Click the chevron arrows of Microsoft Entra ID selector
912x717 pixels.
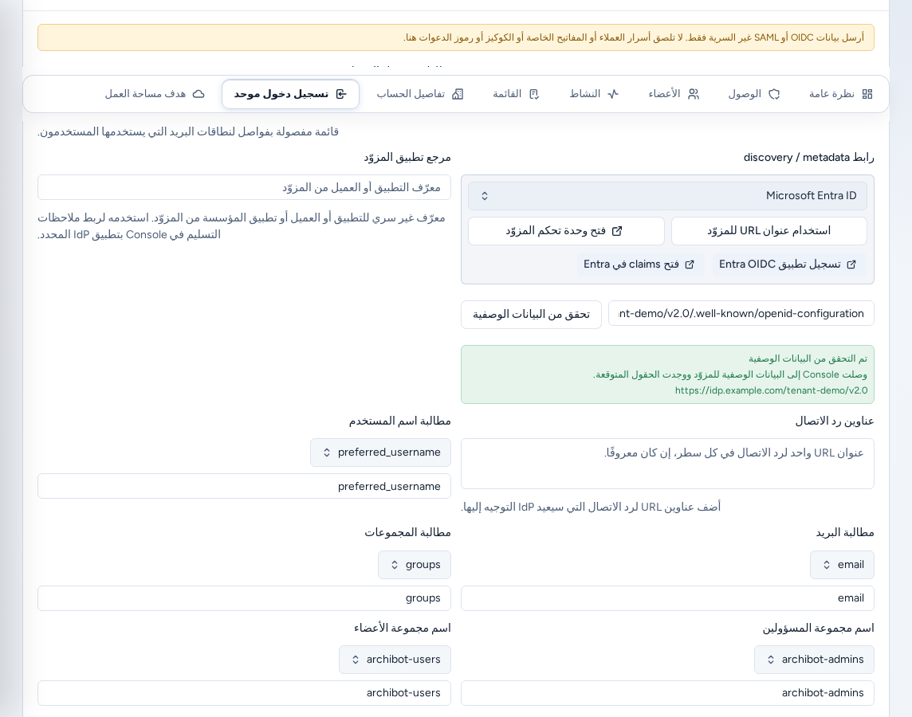coord(485,196)
